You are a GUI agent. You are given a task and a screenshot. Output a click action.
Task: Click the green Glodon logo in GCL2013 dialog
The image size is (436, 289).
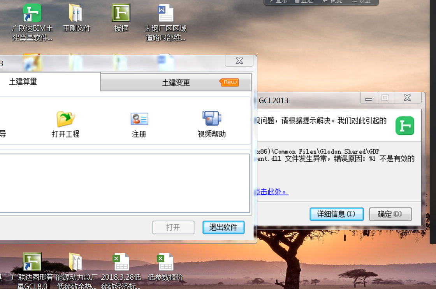coord(405,126)
